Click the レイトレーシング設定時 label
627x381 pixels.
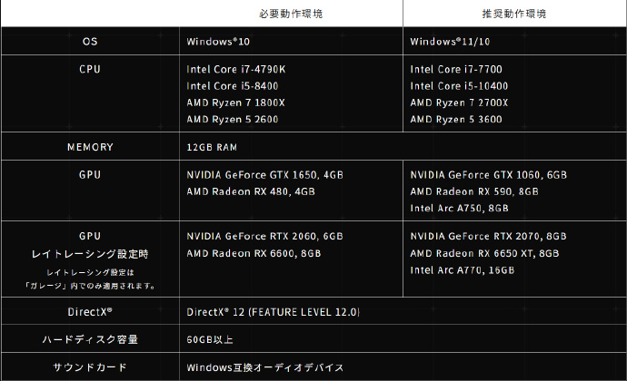pos(90,253)
